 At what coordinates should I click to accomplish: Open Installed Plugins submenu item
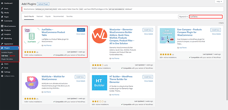tap(7, 53)
